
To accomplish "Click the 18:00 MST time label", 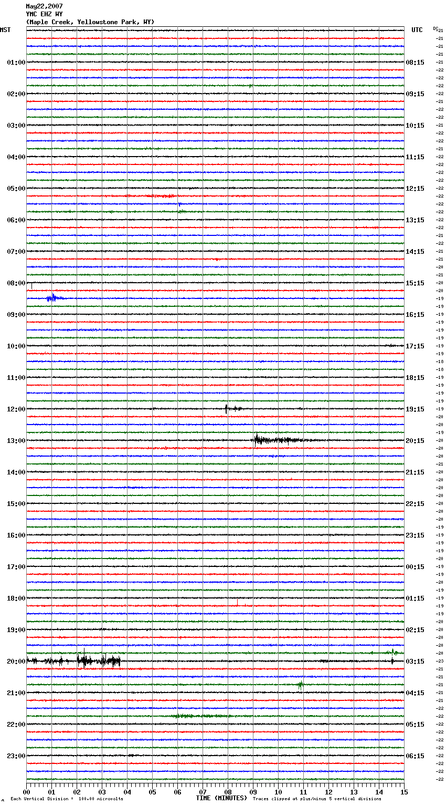I will [16, 598].
